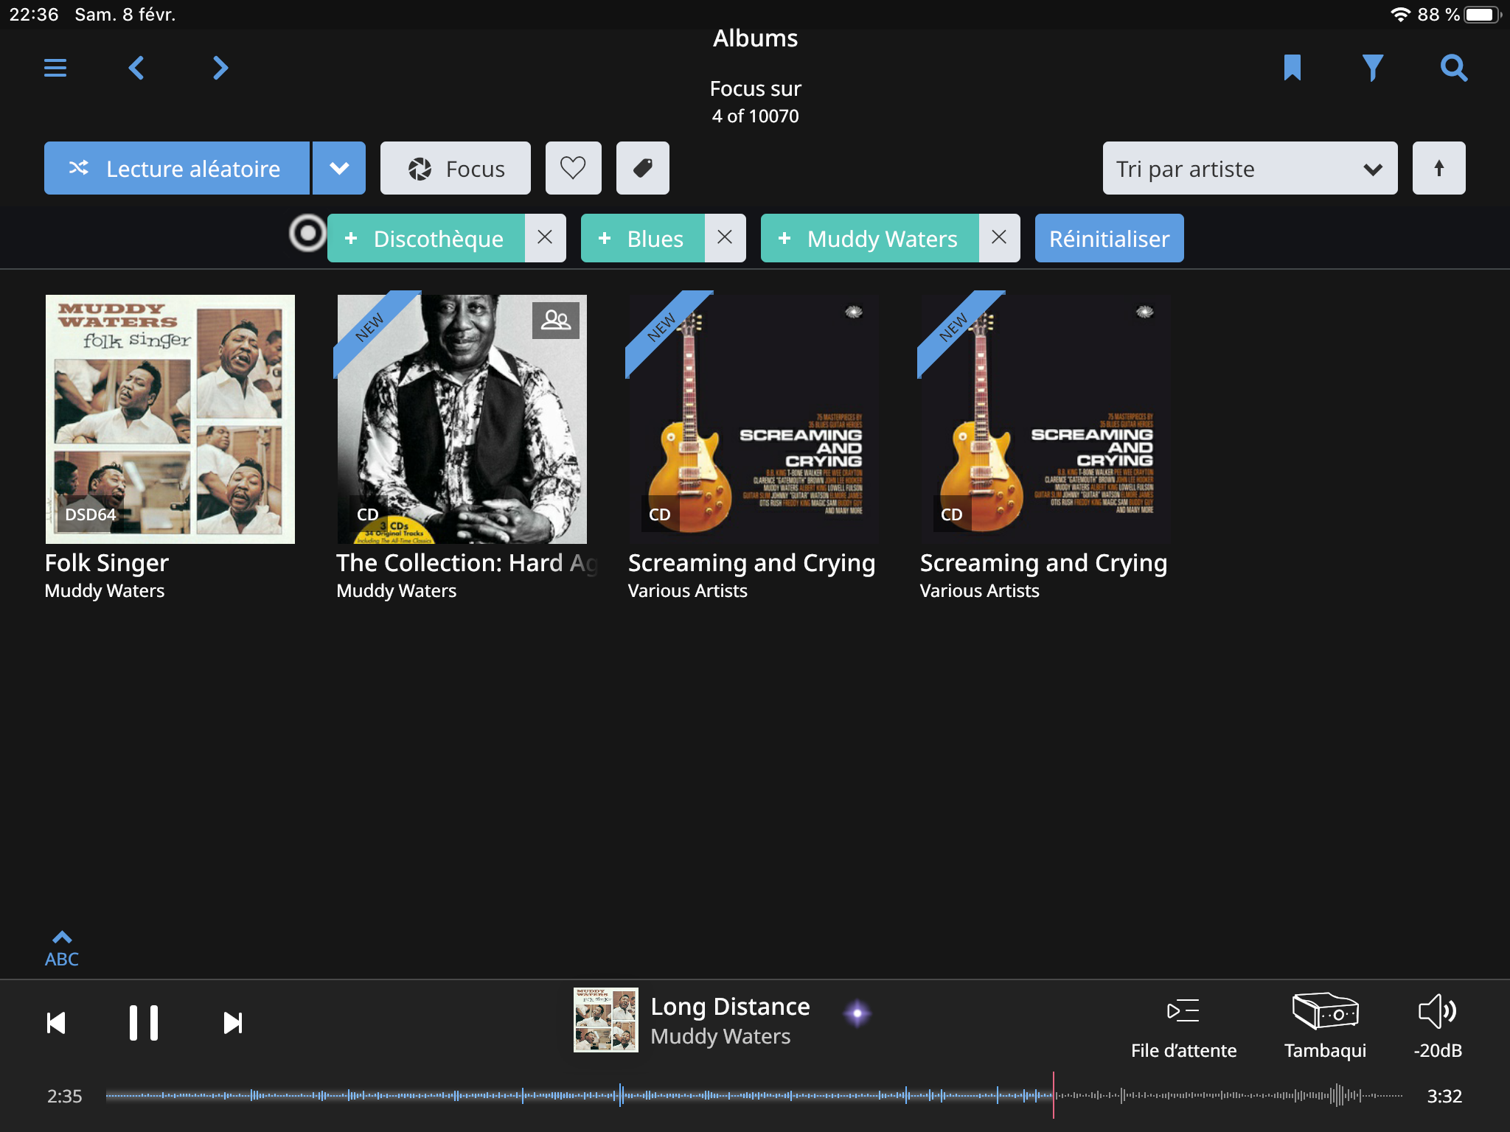Open the Tri par artiste dropdown
1510x1132 pixels.
tap(1250, 168)
